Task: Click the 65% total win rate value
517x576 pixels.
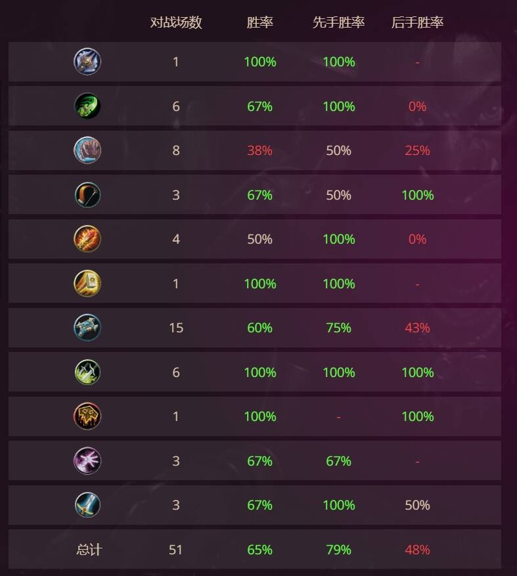Action: click(x=259, y=550)
